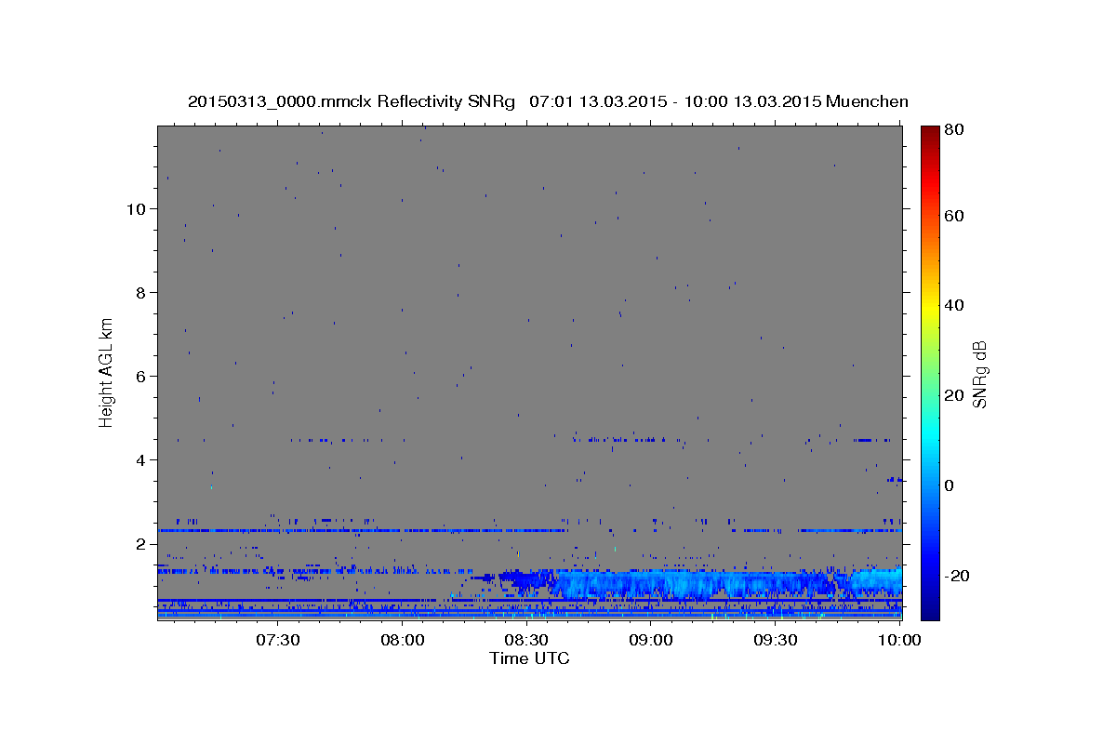Screen dimensions: 1116x744
Task: Click the 10:00 time tick label
Action: tap(900, 639)
